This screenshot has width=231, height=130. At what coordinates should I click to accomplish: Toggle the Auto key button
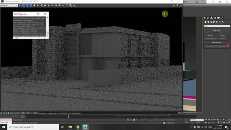click(187, 120)
